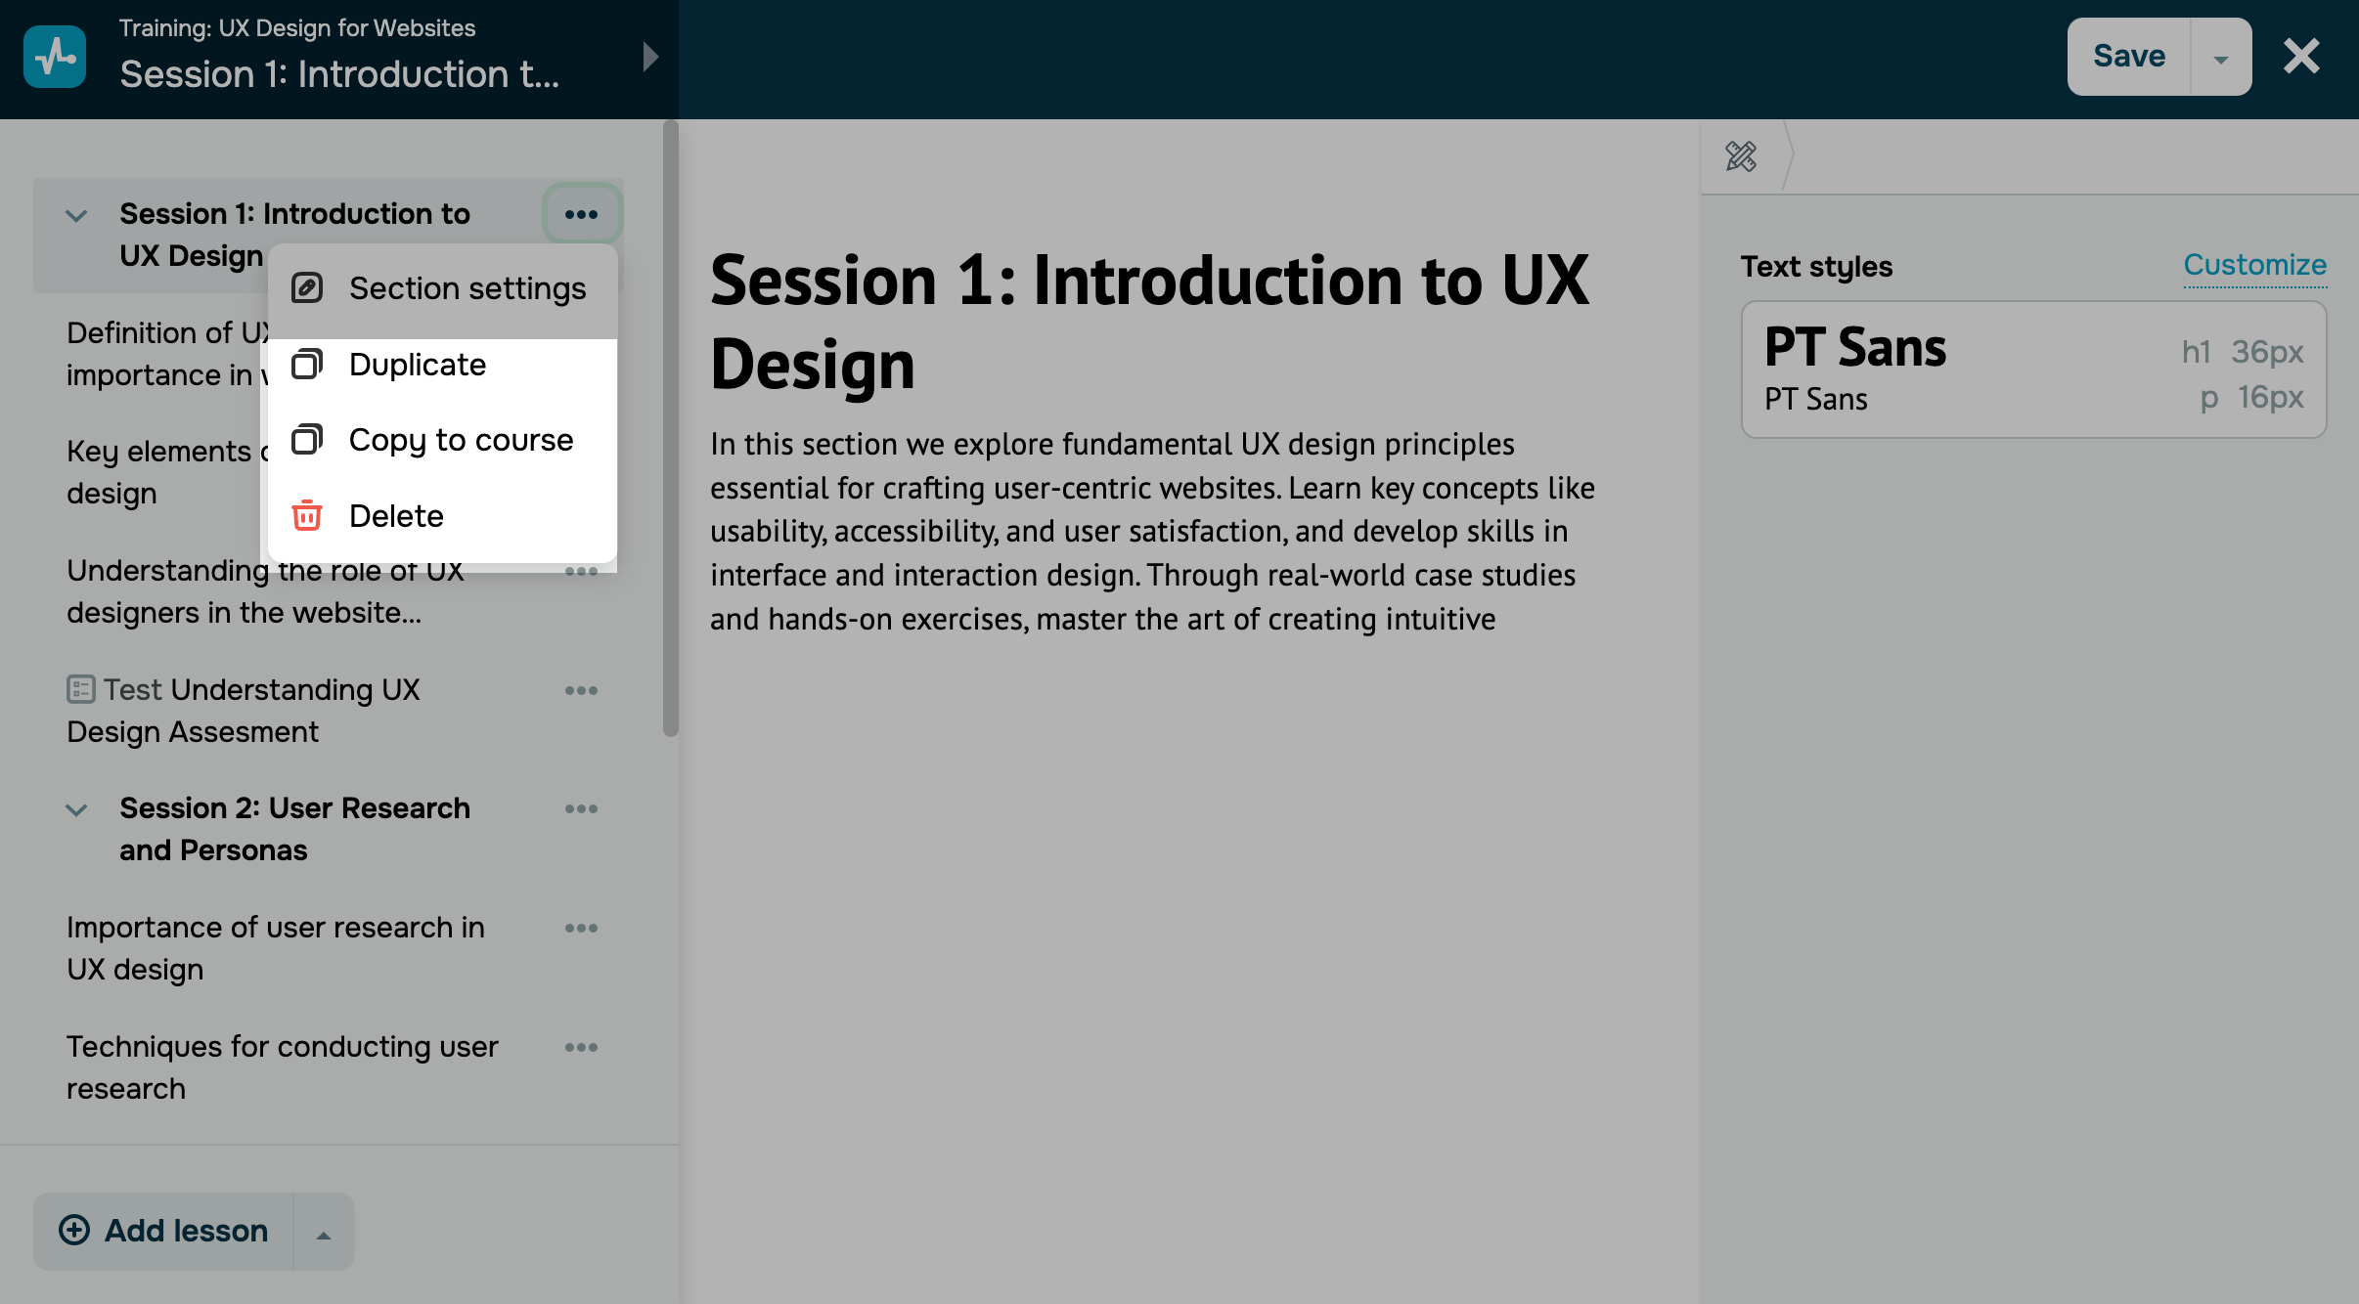Image resolution: width=2359 pixels, height=1304 pixels.
Task: Open options for Test Understanding UX lesson
Action: (581, 690)
